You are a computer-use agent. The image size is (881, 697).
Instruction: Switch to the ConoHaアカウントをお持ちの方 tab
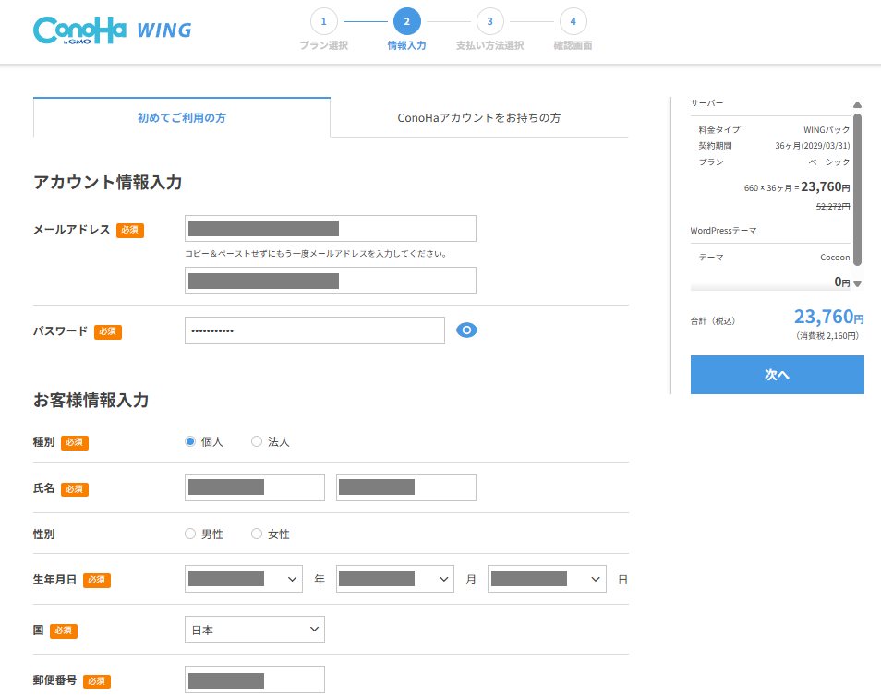480,118
